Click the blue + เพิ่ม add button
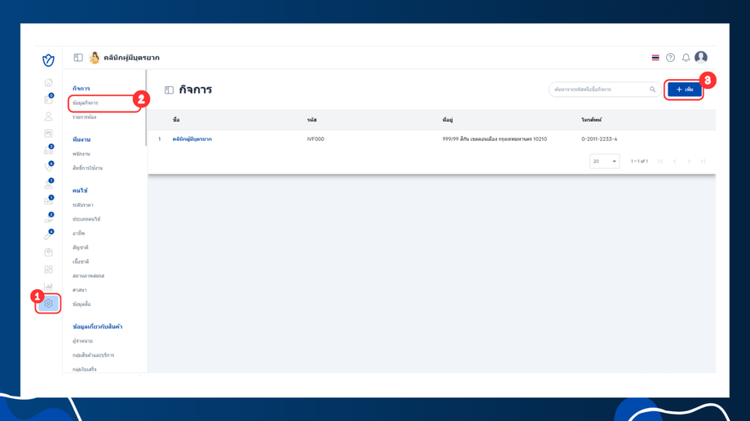This screenshot has width=750, height=421. 685,90
